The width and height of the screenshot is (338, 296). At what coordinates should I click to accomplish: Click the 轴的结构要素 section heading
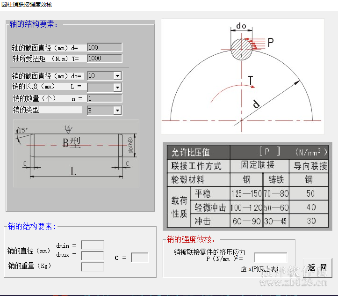click(34, 24)
